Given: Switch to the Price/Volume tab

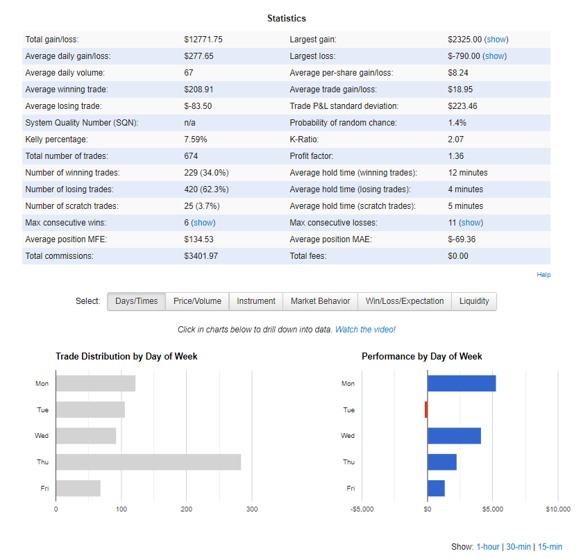Looking at the screenshot, I should click(x=197, y=301).
